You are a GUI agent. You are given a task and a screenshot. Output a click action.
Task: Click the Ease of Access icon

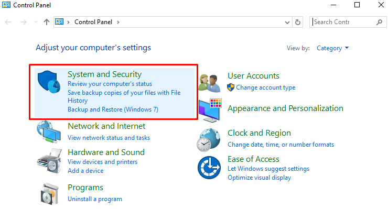click(x=209, y=168)
